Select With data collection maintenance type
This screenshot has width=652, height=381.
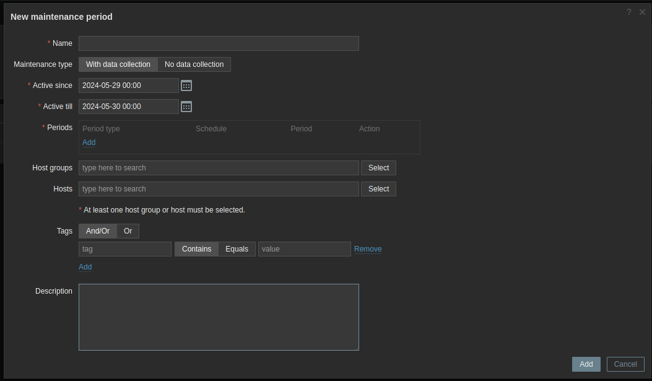point(118,64)
